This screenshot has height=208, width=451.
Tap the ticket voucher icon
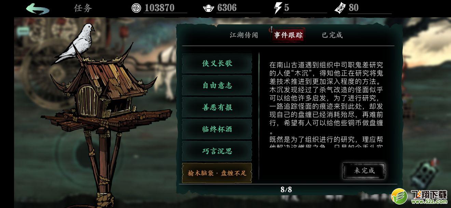point(341,8)
